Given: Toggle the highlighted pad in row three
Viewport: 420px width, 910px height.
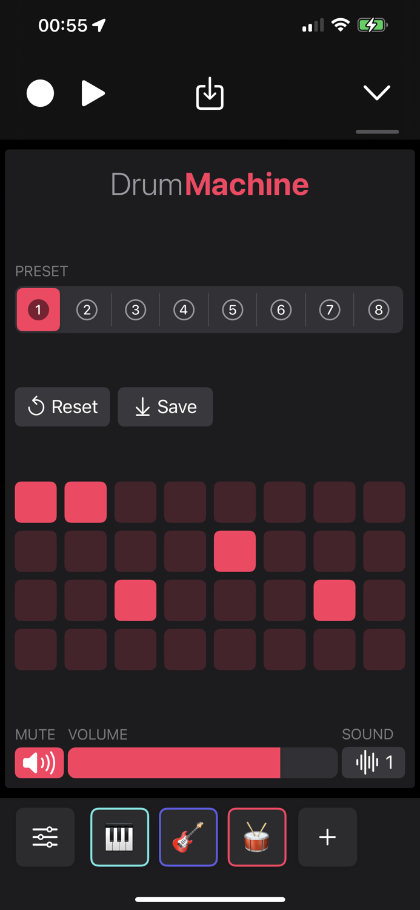Looking at the screenshot, I should pyautogui.click(x=135, y=601).
